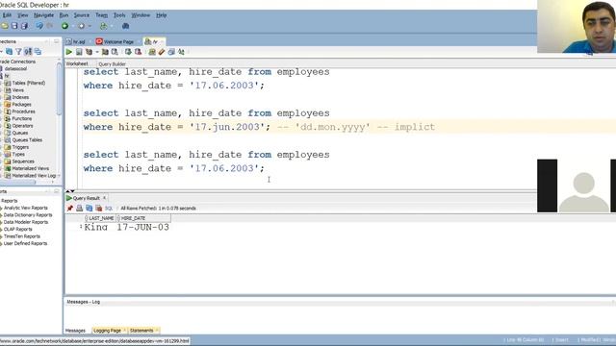Select Packages node in connections tree
The height and width of the screenshot is (346, 616).
pos(21,105)
